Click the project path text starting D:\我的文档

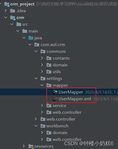[77, 4]
